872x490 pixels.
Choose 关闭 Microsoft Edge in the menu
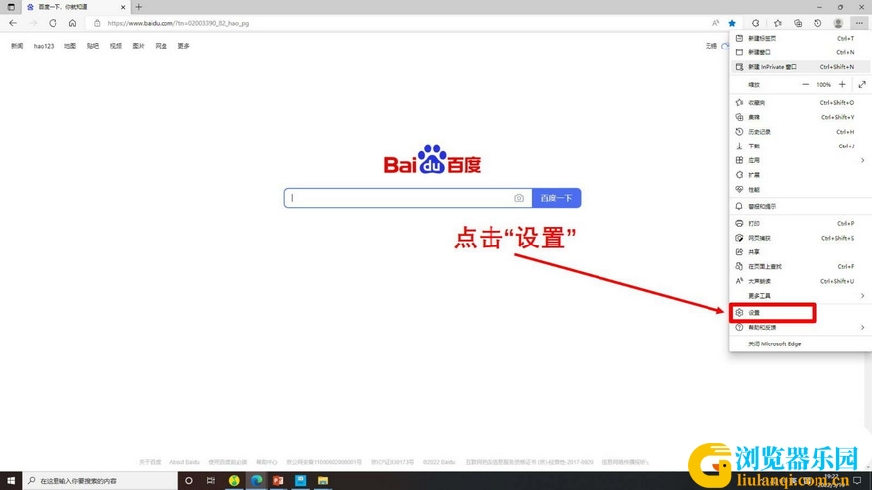[801, 343]
